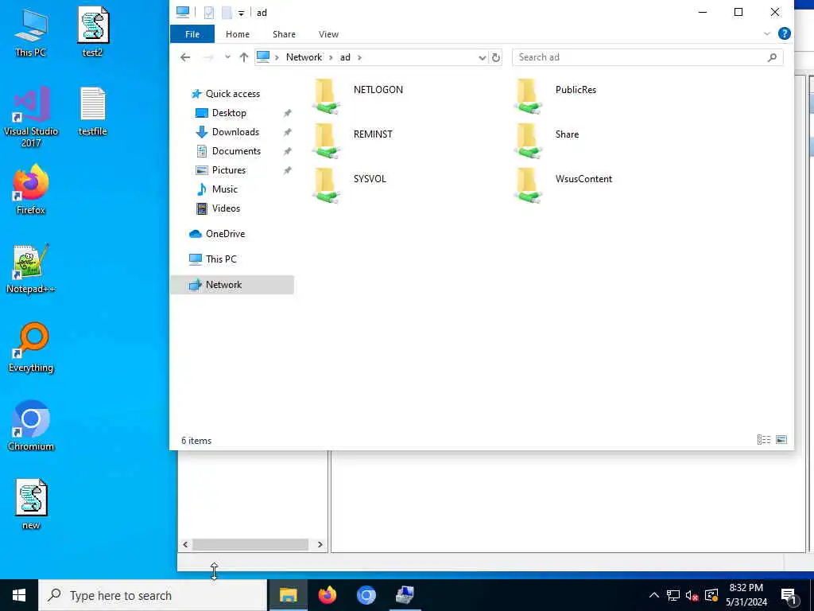
Task: Open the Start menu
Action: [x=19, y=595]
